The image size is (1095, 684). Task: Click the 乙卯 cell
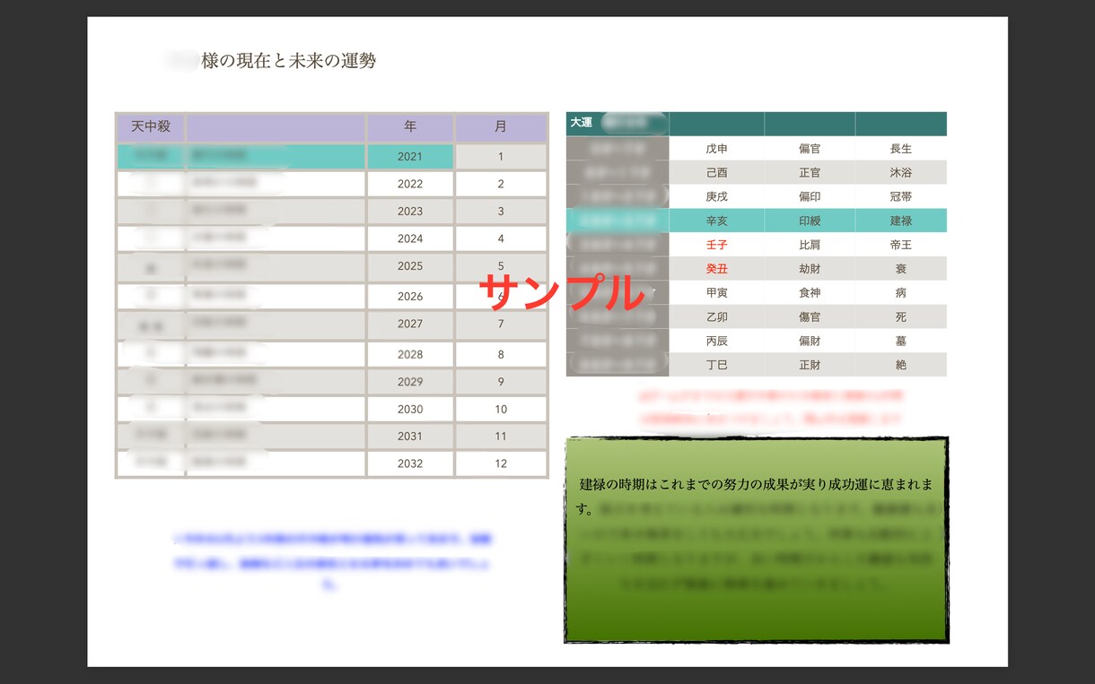click(717, 316)
